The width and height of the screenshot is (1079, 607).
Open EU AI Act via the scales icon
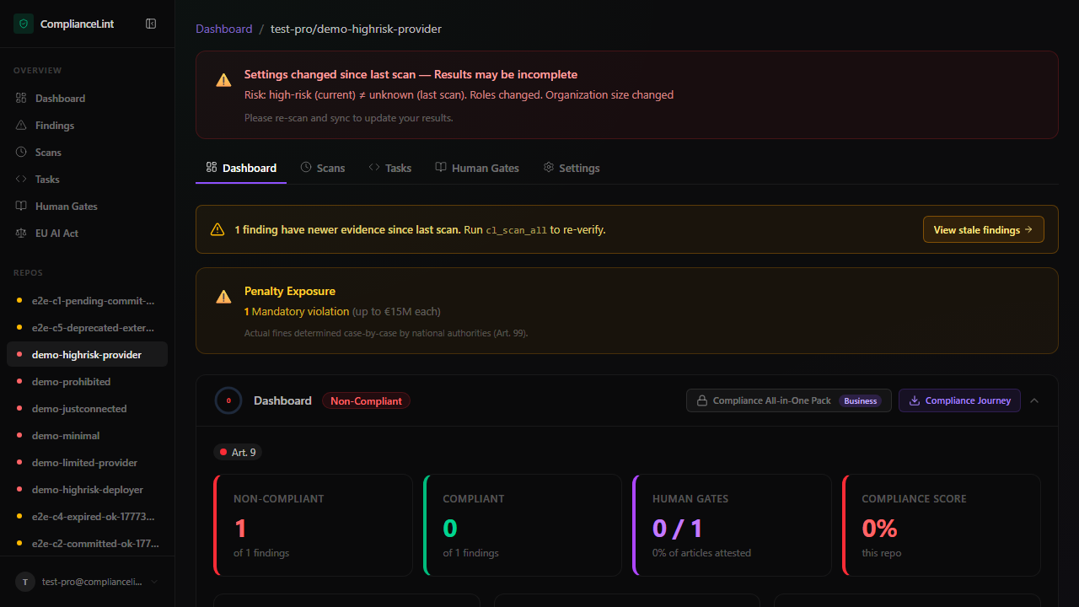21,234
